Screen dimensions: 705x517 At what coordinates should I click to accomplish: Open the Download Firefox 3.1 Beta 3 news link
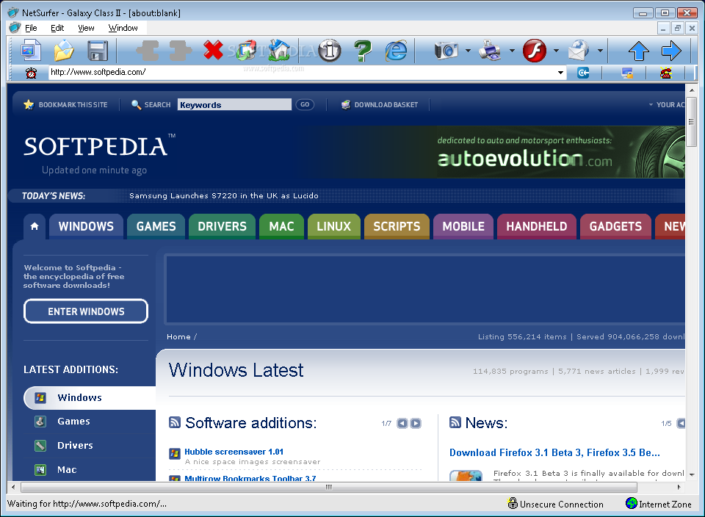[554, 452]
